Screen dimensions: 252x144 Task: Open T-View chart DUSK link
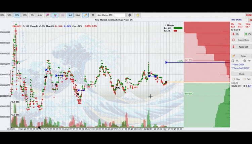tap(240, 68)
